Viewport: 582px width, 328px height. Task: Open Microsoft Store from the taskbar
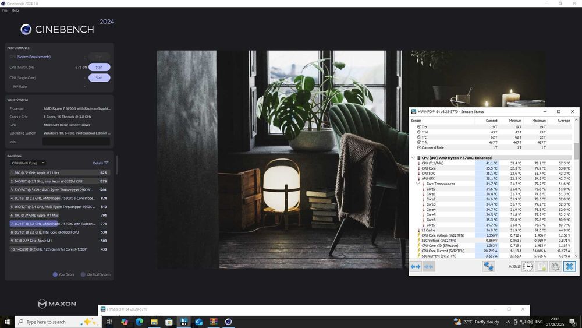(169, 322)
